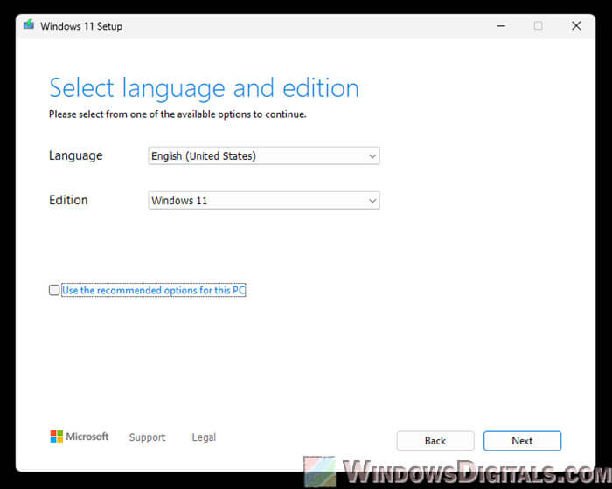Open the Language dropdown arrow
The height and width of the screenshot is (489, 612).
[372, 156]
